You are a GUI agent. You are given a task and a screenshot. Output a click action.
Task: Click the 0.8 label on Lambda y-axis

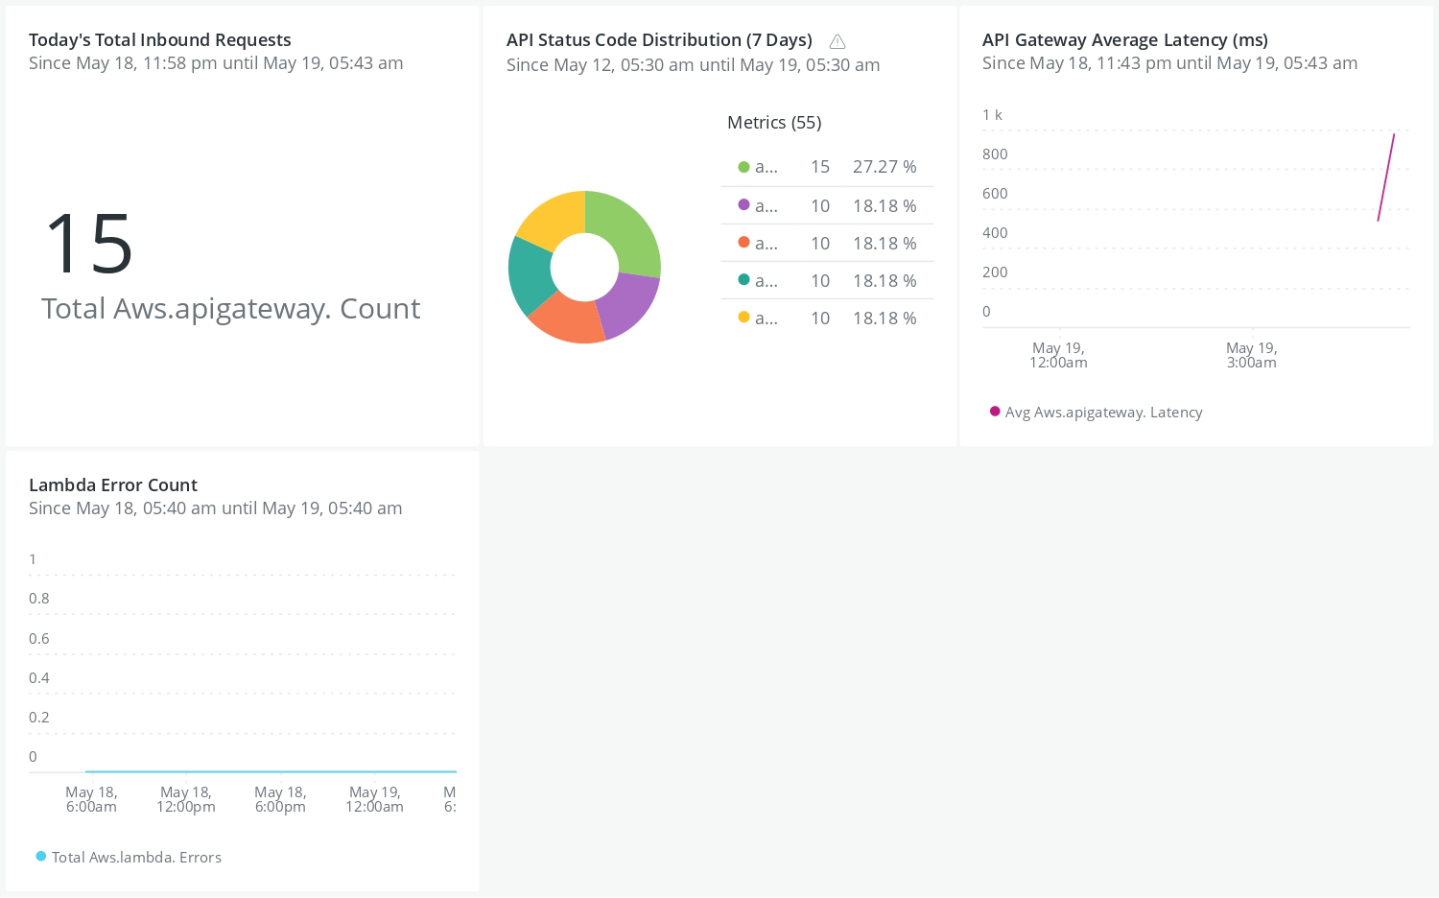[38, 599]
